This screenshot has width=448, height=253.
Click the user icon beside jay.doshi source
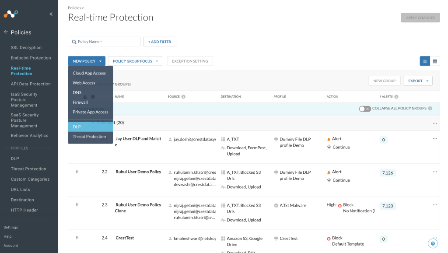click(x=170, y=140)
